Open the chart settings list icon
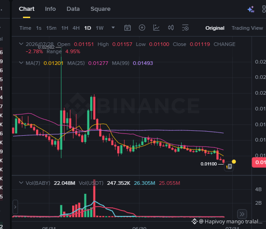The width and height of the screenshot is (266, 229). point(185,27)
